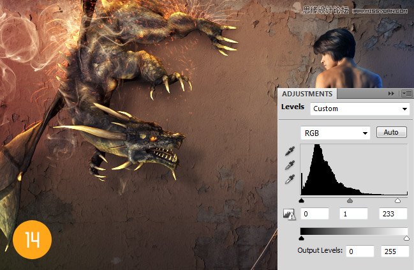Open the RGB channel dropdown

pyautogui.click(x=335, y=133)
